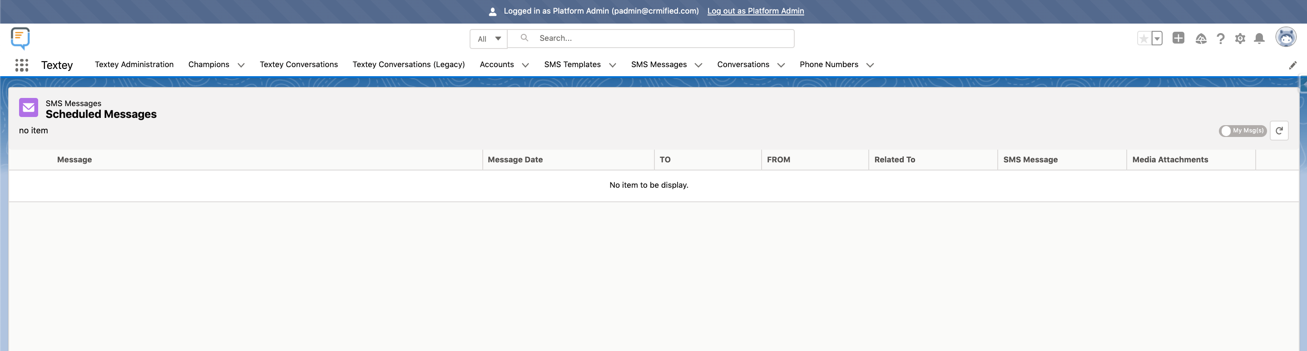Expand the SMS Templates tab chevron
This screenshot has height=351, width=1307.
point(613,65)
